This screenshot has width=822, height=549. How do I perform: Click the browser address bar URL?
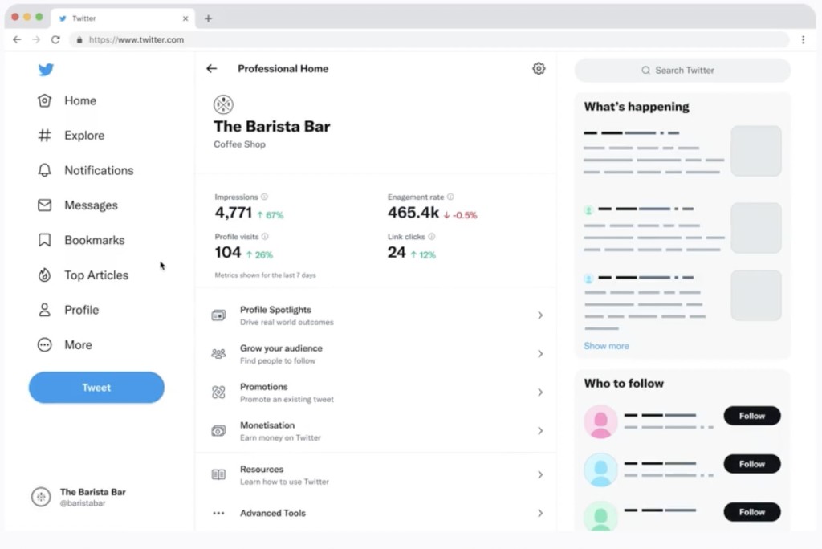click(x=136, y=39)
